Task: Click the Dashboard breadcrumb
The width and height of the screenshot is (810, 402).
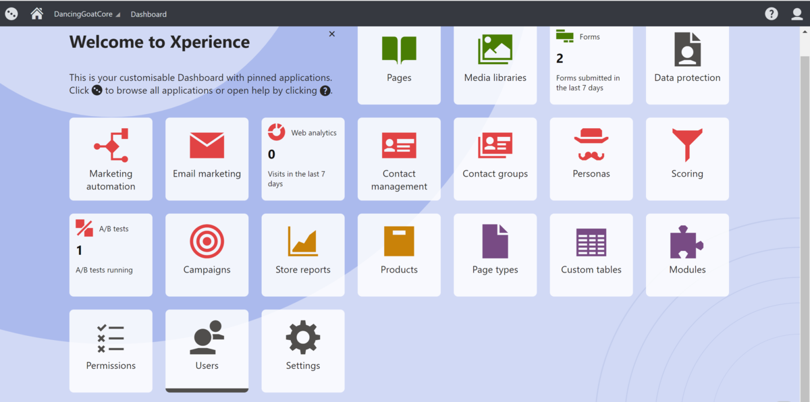Action: click(x=148, y=14)
